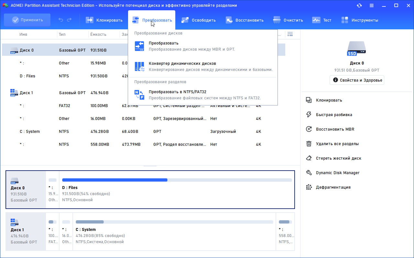Click Быстрая разбивка in sidebar
Screen dimensions: 414x258
[334, 114]
